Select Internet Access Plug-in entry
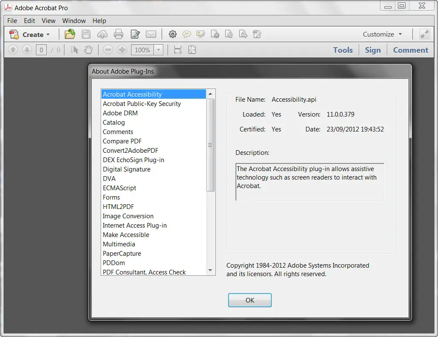This screenshot has width=438, height=337. (x=154, y=226)
